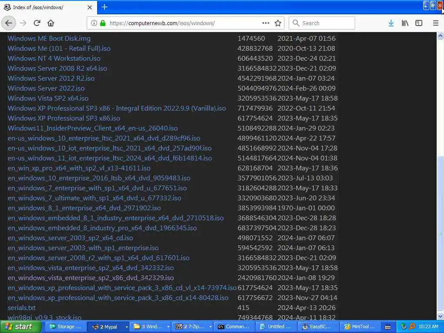The height and width of the screenshot is (333, 444).
Task: Download XP SP3 x86 cd_x14-80428.iso
Action: tap(118, 297)
